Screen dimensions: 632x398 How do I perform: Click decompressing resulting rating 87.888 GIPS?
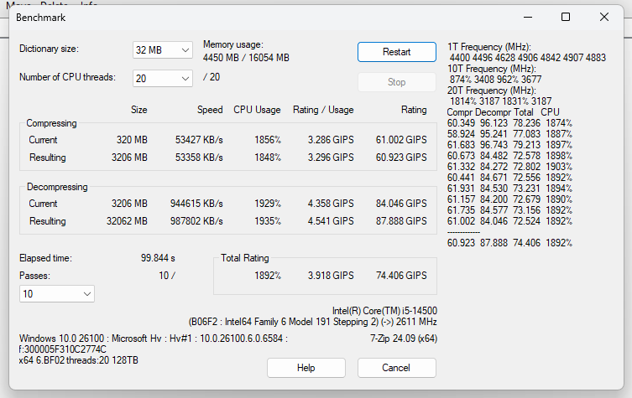click(x=401, y=221)
